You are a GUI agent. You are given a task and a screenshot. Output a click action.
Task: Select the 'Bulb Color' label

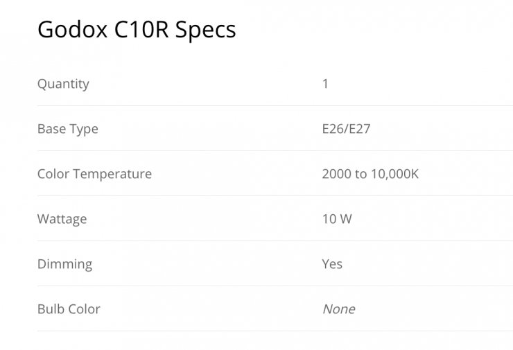pos(69,309)
